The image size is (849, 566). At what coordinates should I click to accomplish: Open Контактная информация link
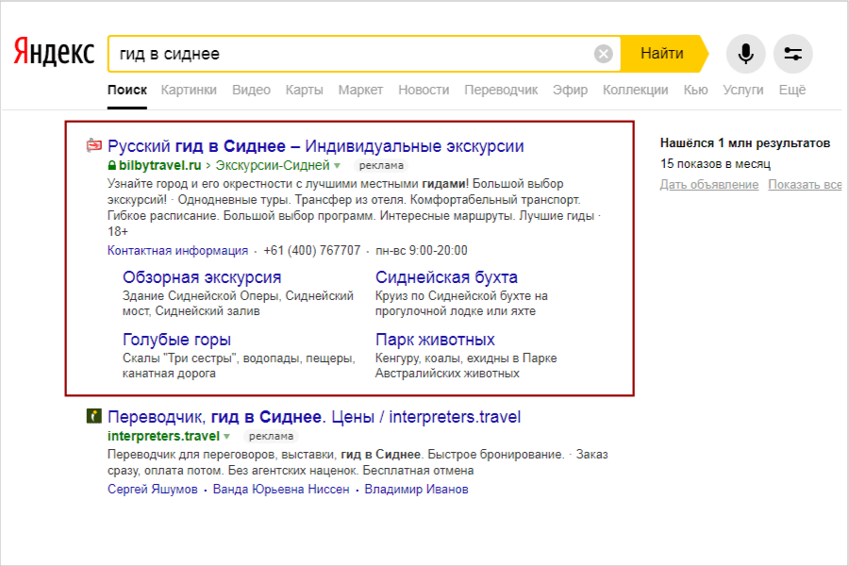click(x=177, y=250)
